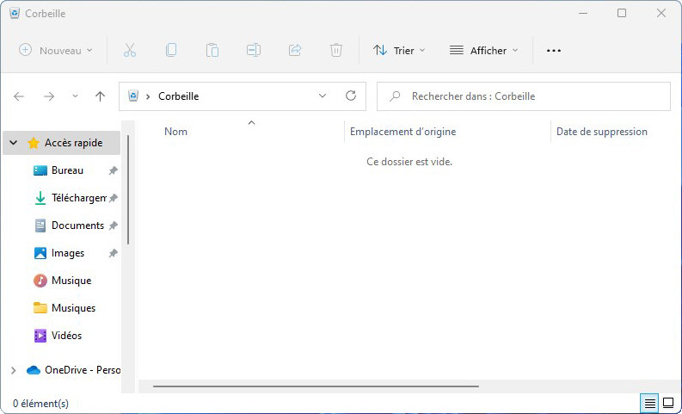682x414 pixels.
Task: Click the Cut scissors icon
Action: 130,51
